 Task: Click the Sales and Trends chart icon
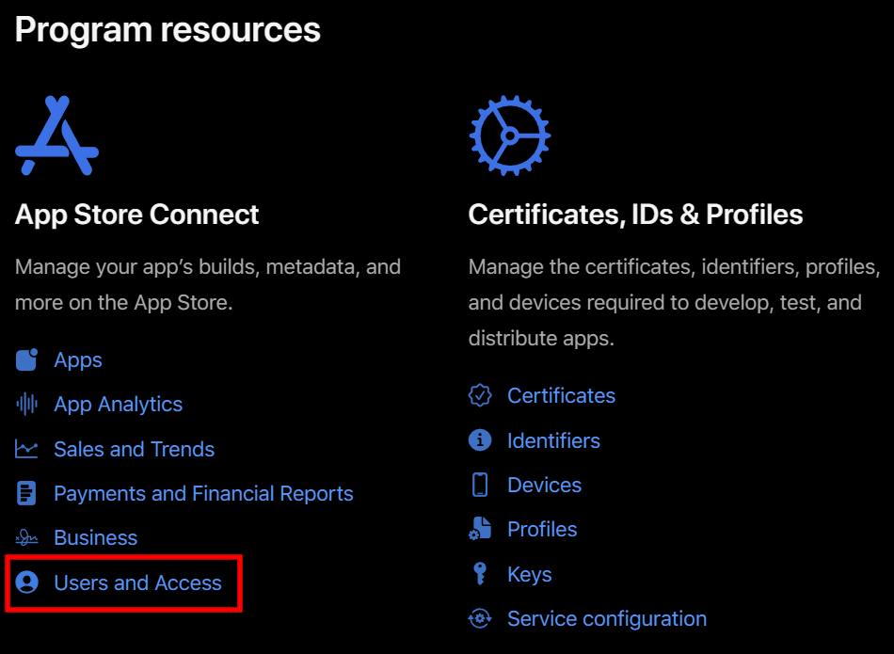tap(26, 449)
